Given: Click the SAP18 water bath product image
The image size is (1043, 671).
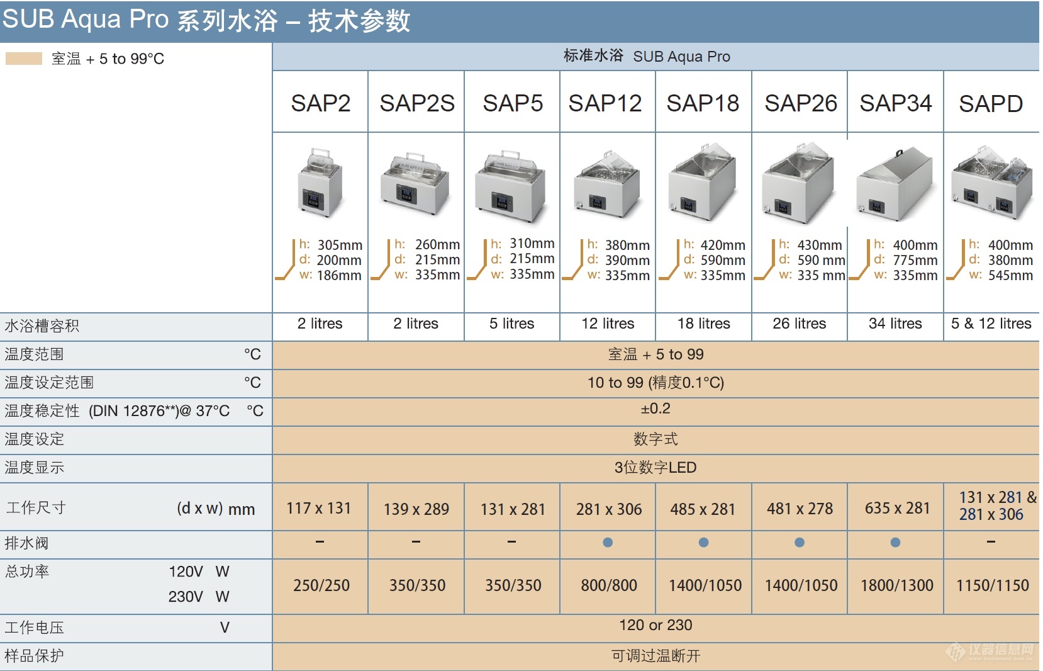Looking at the screenshot, I should coord(703,182).
